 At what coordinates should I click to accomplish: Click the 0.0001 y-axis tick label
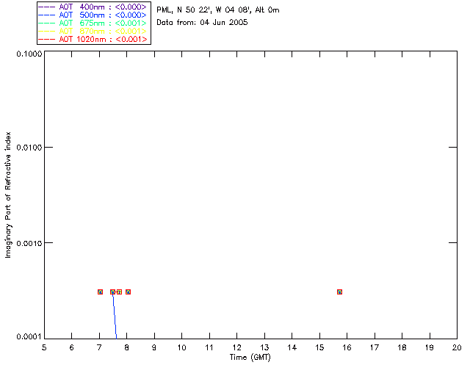click(x=29, y=337)
